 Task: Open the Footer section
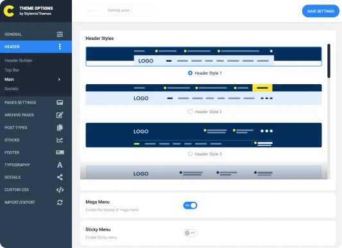(x=36, y=152)
